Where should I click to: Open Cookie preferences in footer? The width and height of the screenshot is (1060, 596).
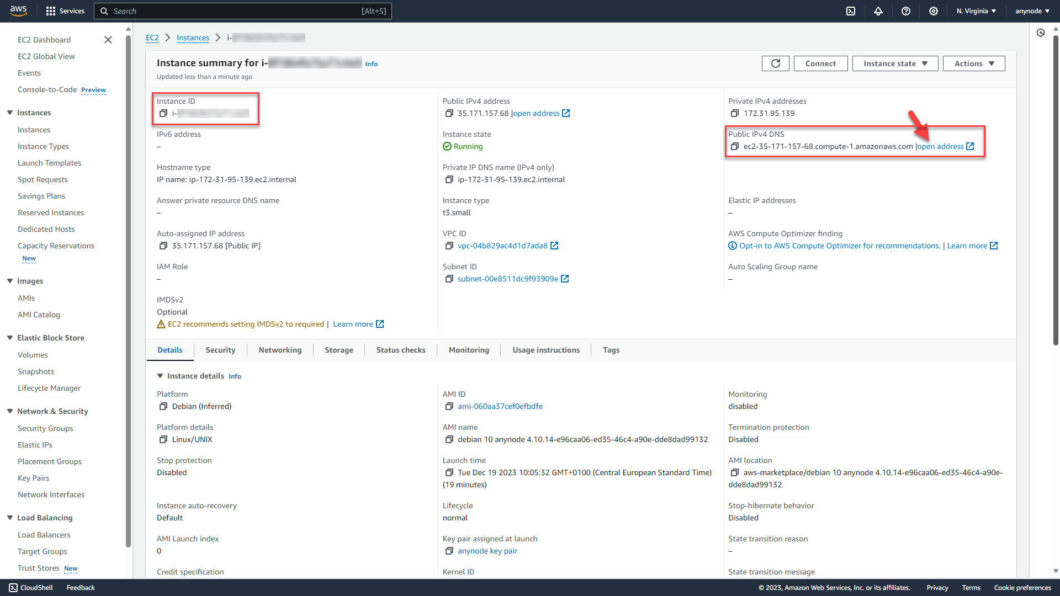click(x=1022, y=588)
